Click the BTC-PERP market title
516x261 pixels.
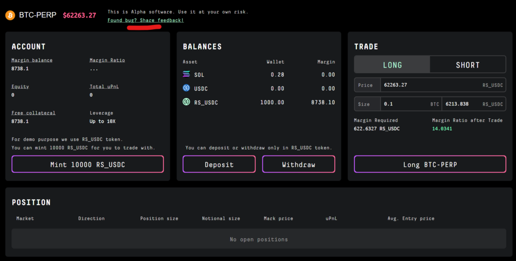[37, 15]
